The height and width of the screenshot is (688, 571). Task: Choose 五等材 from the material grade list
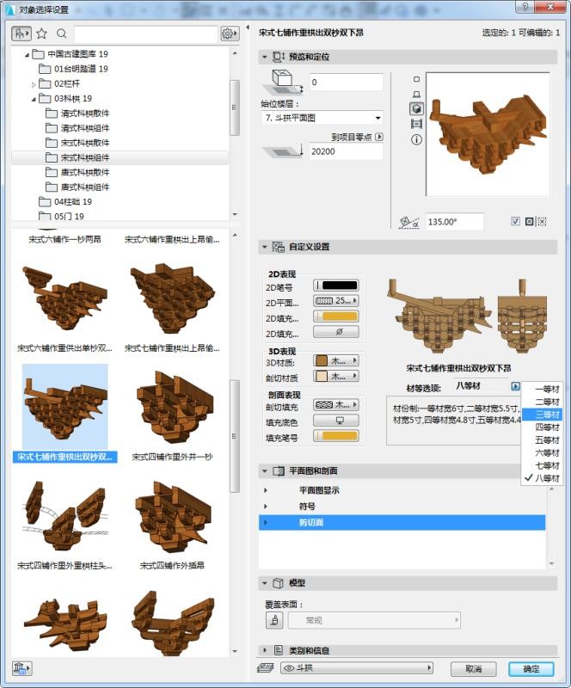tap(547, 439)
